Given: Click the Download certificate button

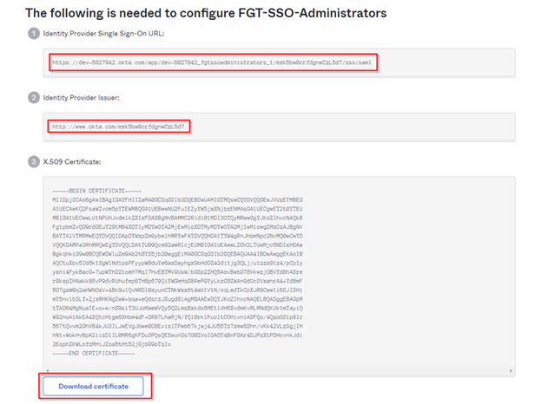Looking at the screenshot, I should click(x=94, y=385).
